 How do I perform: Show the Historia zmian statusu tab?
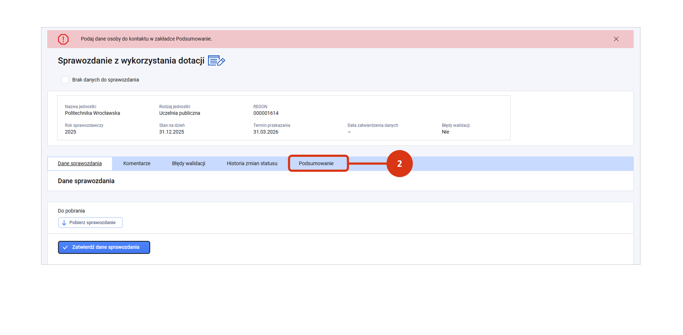(x=252, y=164)
